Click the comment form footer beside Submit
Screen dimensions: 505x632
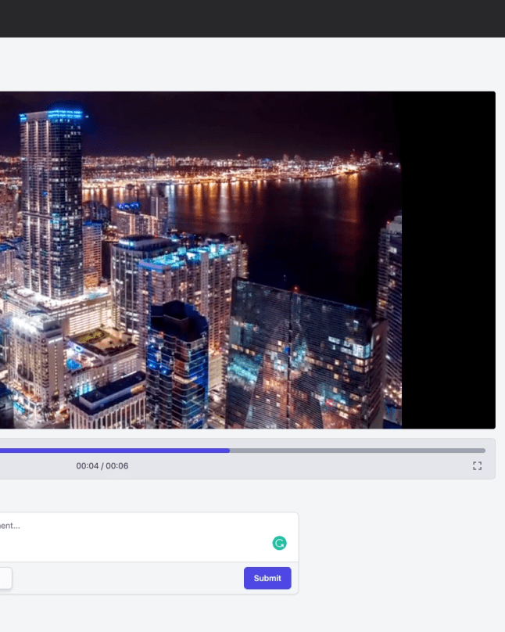[125, 578]
